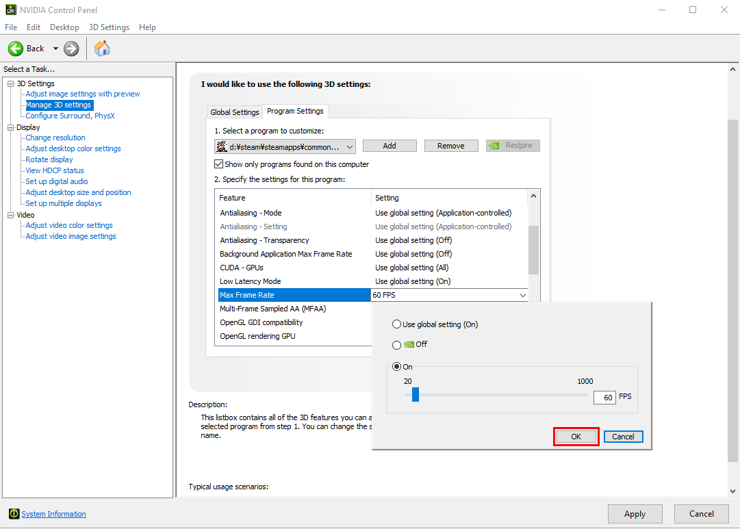Viewport: 740px width, 529px height.
Task: Open the File menu
Action: (11, 27)
